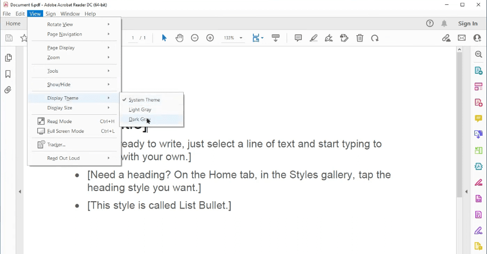487x254 pixels.
Task: Click the Stamp tool icon
Action: tap(344, 38)
